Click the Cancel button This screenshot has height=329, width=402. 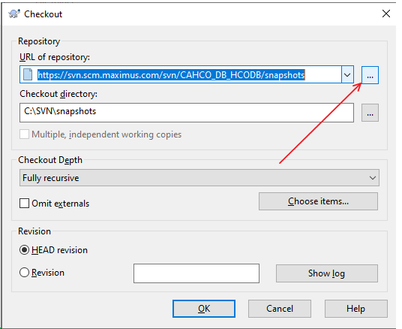tap(280, 309)
